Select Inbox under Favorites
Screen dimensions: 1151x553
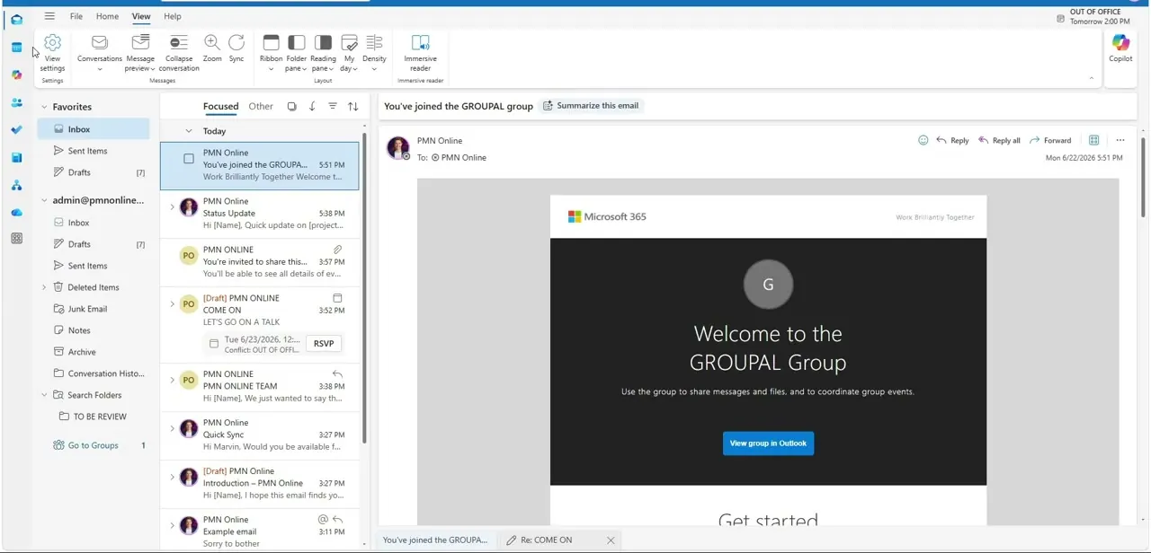click(x=94, y=129)
